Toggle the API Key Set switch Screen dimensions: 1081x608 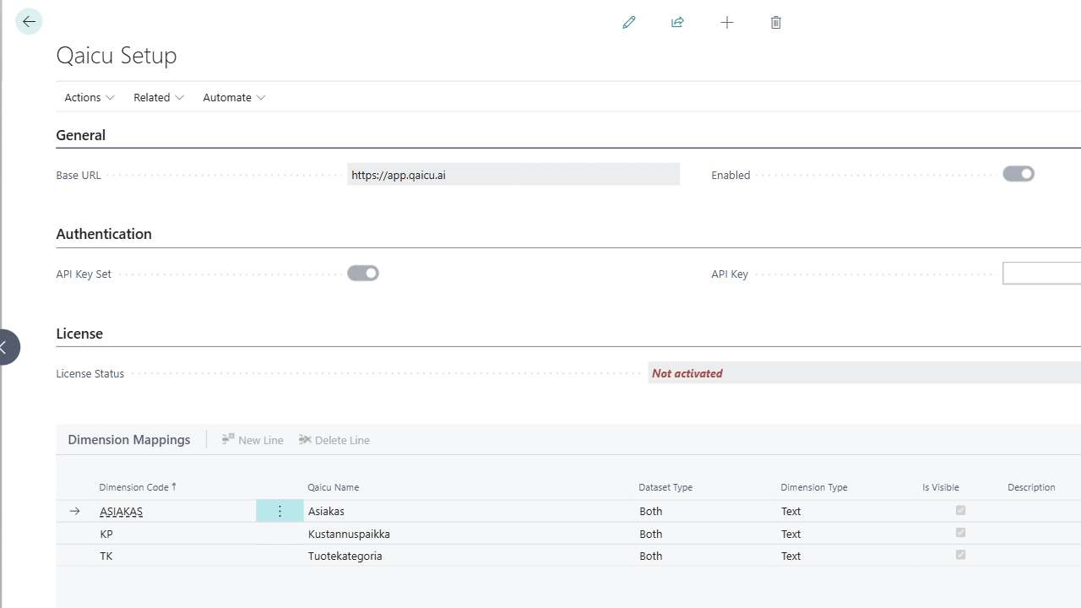(363, 273)
